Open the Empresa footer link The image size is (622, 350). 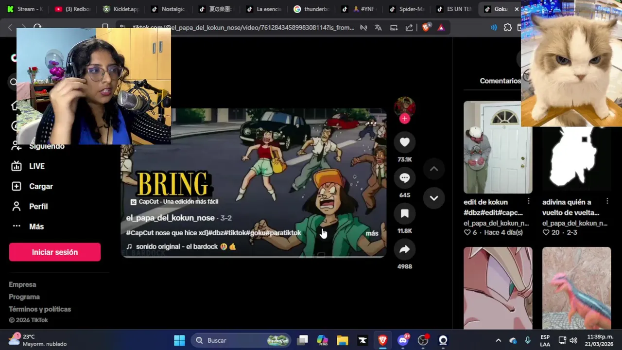[x=22, y=284]
